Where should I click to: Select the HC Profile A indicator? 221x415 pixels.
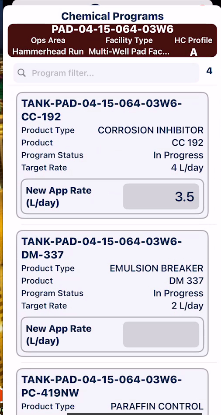pos(193,52)
